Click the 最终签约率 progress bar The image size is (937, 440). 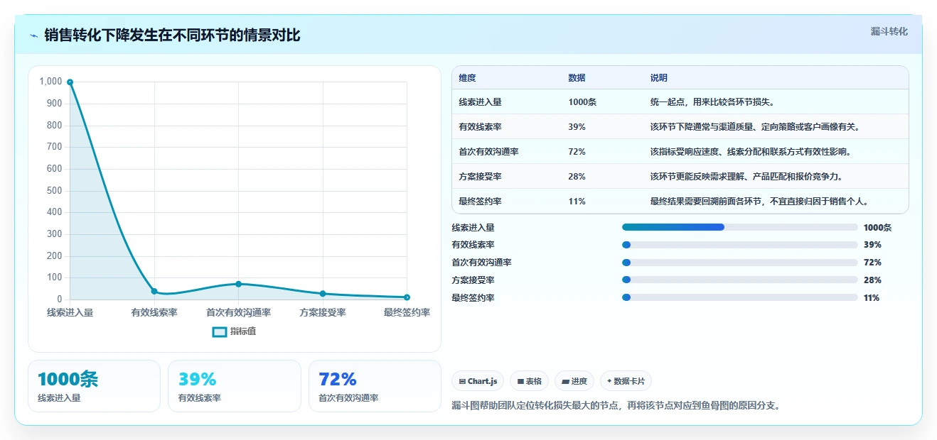(x=739, y=298)
